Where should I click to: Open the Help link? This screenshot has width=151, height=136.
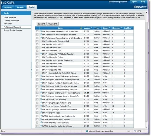(x=143, y=2)
